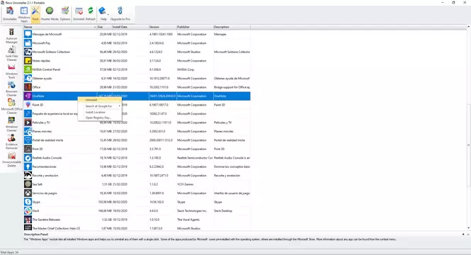Select the Planes móviles row
Image resolution: width=471 pixels, height=255 pixels.
(x=137, y=131)
